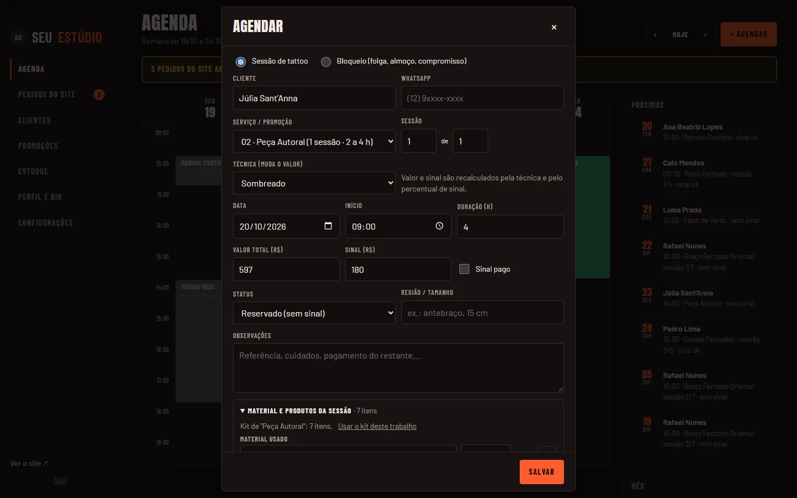Check the Sinal pago checkbox

(x=464, y=269)
